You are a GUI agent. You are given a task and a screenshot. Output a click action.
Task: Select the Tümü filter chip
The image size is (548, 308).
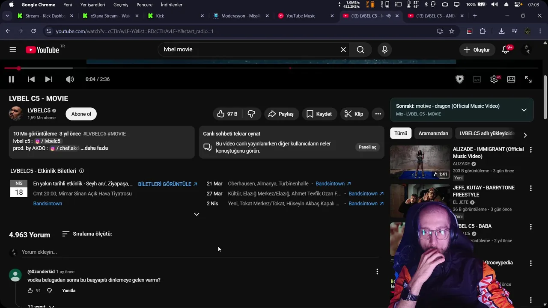pyautogui.click(x=401, y=133)
